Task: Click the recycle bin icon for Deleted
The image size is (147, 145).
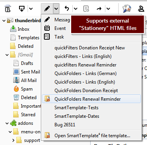Action: (16, 98)
